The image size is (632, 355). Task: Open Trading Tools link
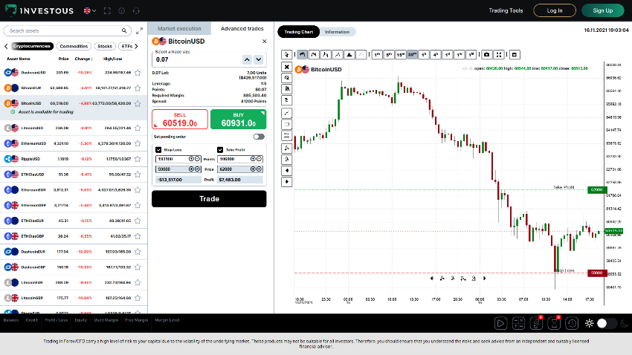point(506,10)
